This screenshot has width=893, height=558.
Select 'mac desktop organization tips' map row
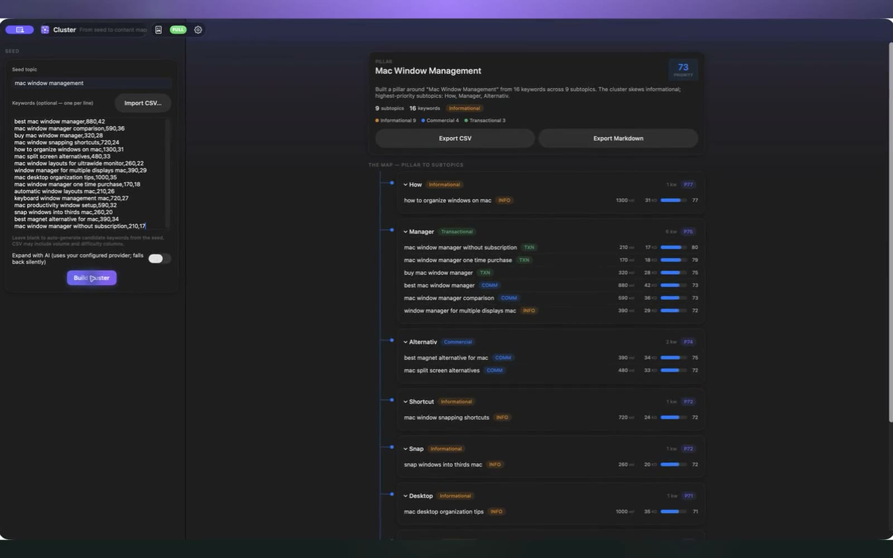pos(550,512)
